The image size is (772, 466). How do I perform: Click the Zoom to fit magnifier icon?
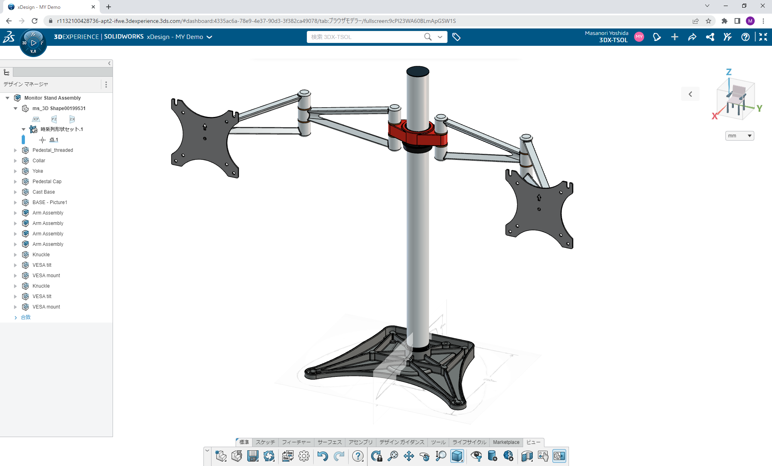[393, 456]
